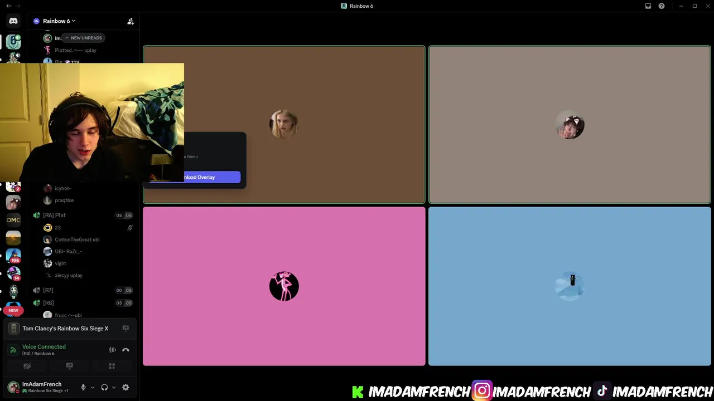Expand the Rainbow 6 server menu
This screenshot has height=401, width=714.
tap(59, 21)
